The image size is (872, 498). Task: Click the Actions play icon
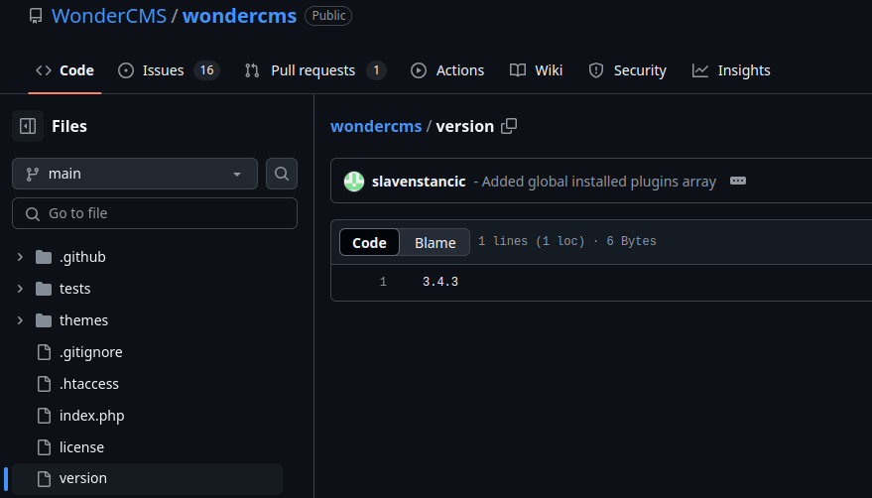419,70
